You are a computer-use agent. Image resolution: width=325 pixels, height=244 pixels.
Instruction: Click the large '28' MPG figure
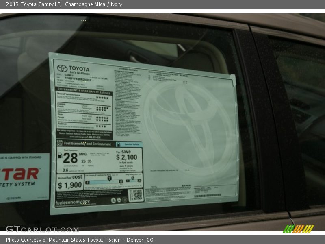coord(70,158)
